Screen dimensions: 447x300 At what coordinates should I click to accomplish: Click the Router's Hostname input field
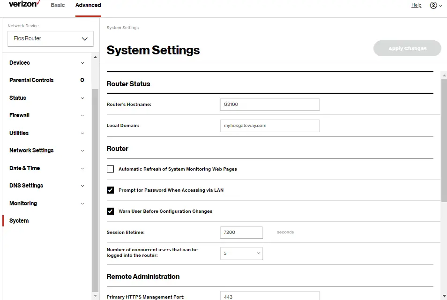pos(269,104)
